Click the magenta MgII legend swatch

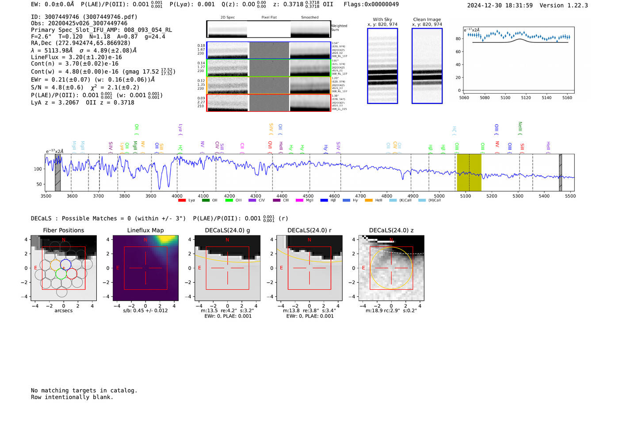click(299, 201)
